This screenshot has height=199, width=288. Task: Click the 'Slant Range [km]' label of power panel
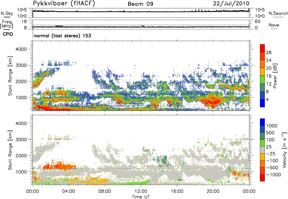pos(10,76)
